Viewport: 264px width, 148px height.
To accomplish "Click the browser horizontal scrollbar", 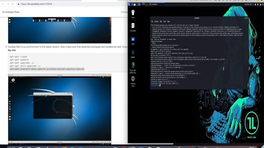I will coord(87,144).
